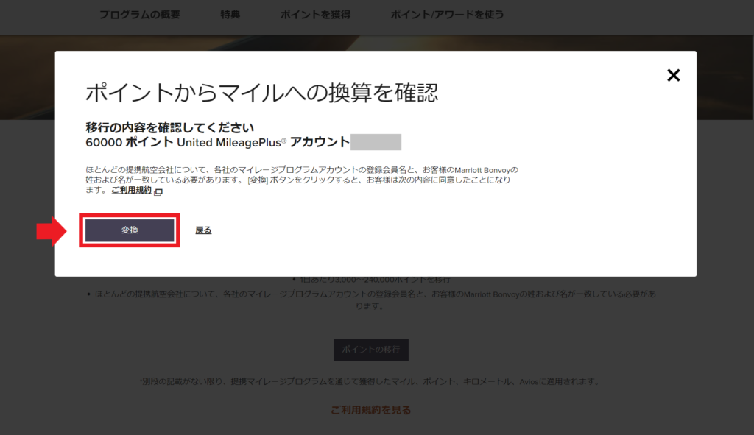The width and height of the screenshot is (754, 435).
Task: Close the points-to-miles confirmation dialog
Action: (673, 75)
